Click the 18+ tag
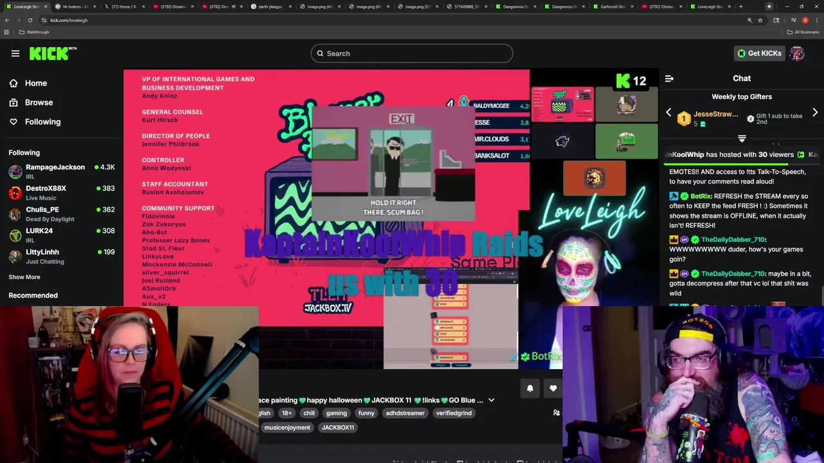 (x=286, y=413)
